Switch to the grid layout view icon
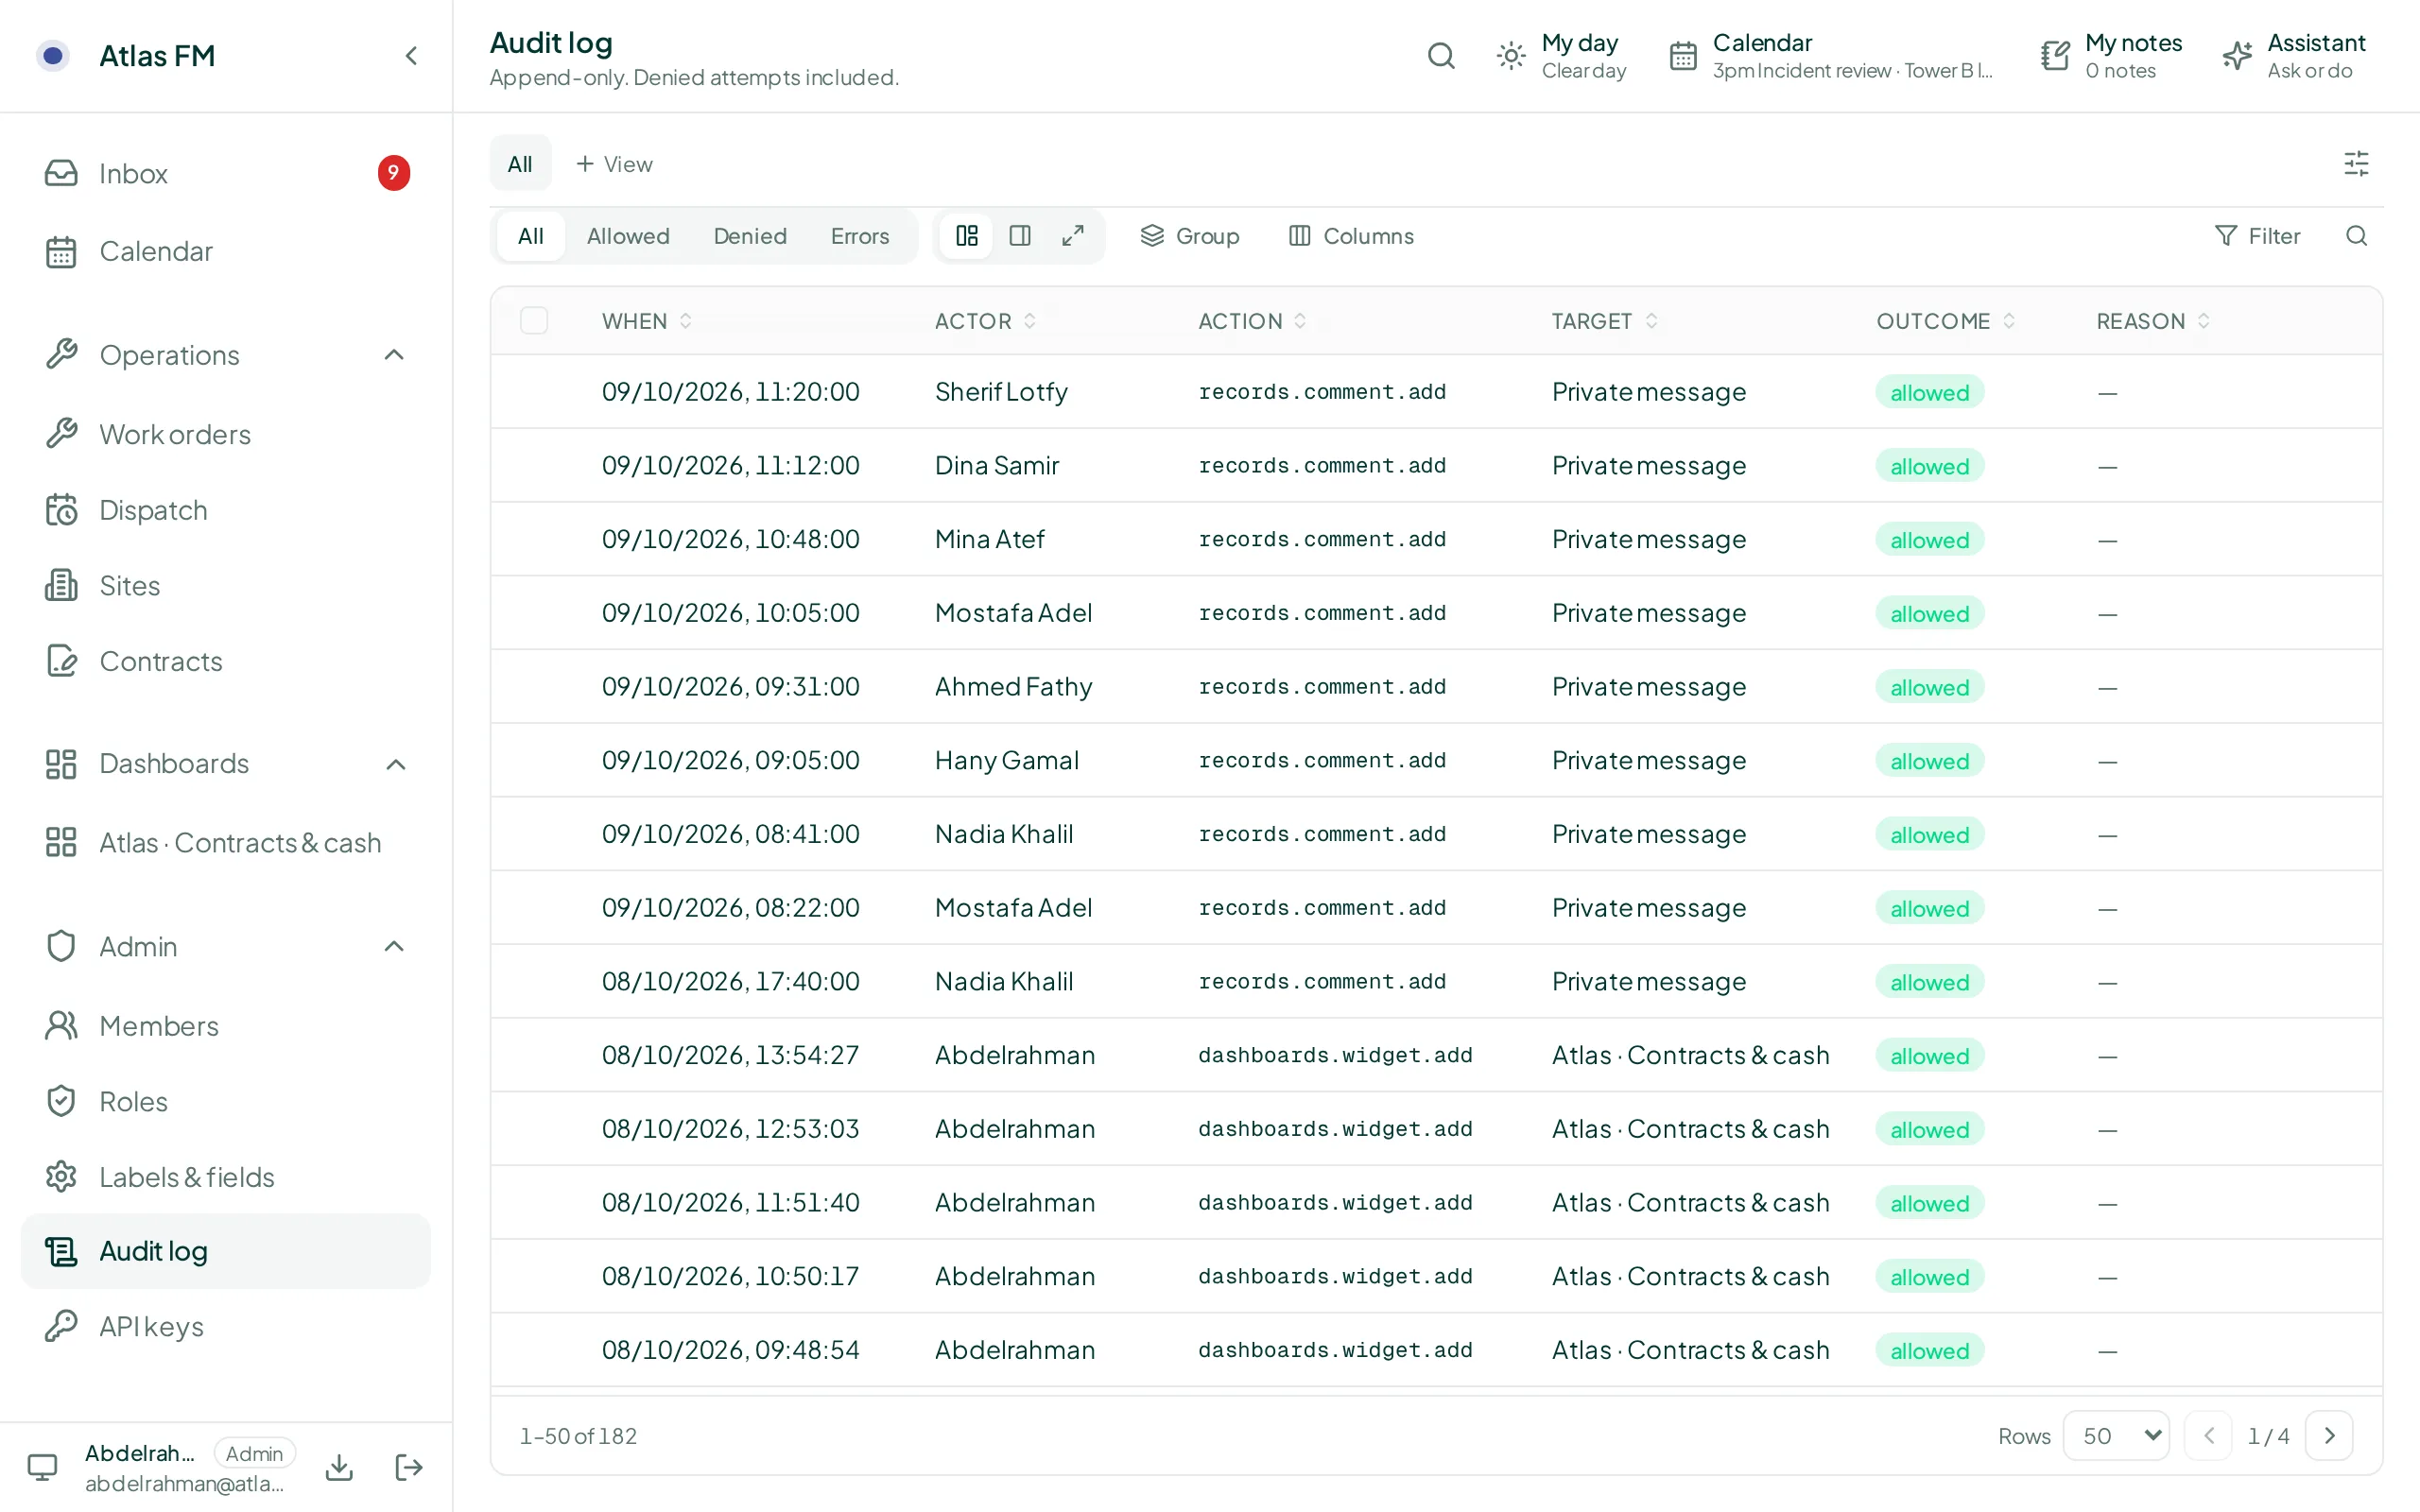 (x=967, y=236)
